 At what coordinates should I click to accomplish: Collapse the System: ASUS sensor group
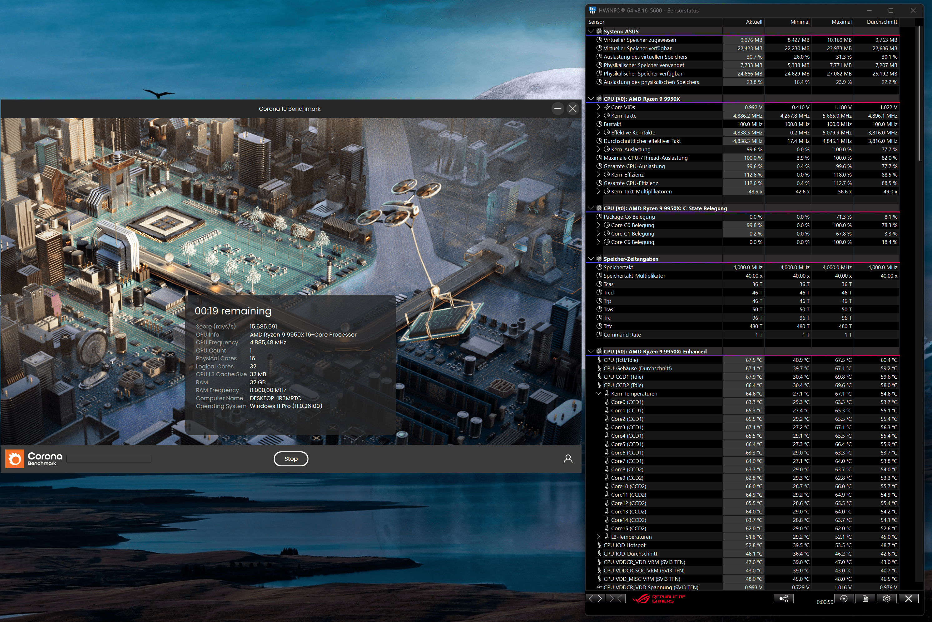[x=591, y=31]
